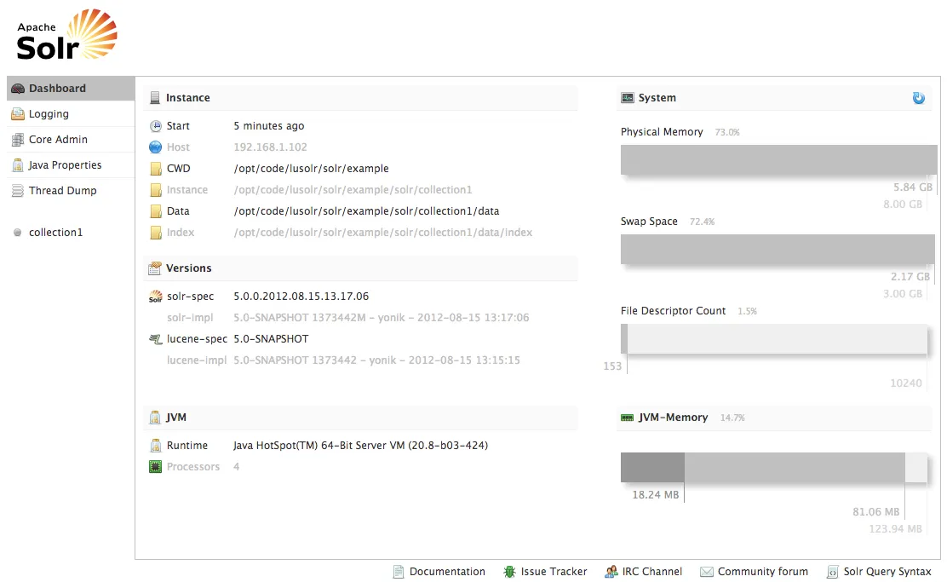Click the 18.24 MB JVM value
Image resolution: width=947 pixels, height=582 pixels.
pyautogui.click(x=655, y=495)
